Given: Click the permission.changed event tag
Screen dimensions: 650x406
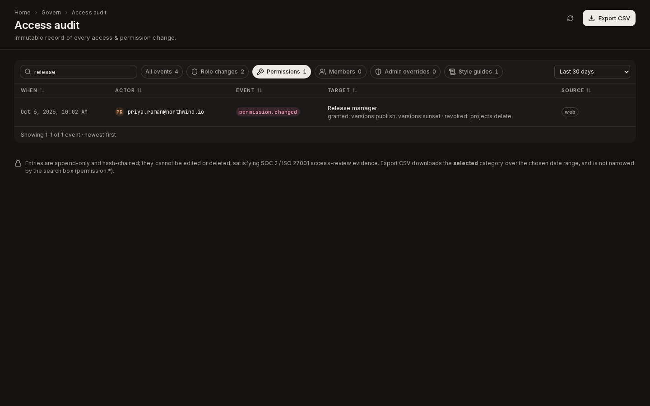Looking at the screenshot, I should point(268,112).
